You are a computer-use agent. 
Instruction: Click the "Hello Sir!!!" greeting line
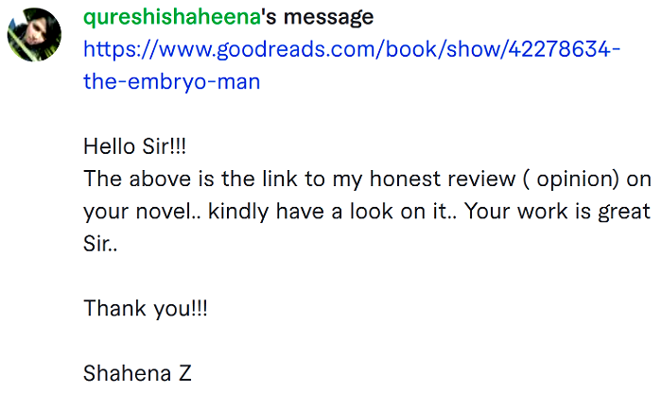pos(134,146)
